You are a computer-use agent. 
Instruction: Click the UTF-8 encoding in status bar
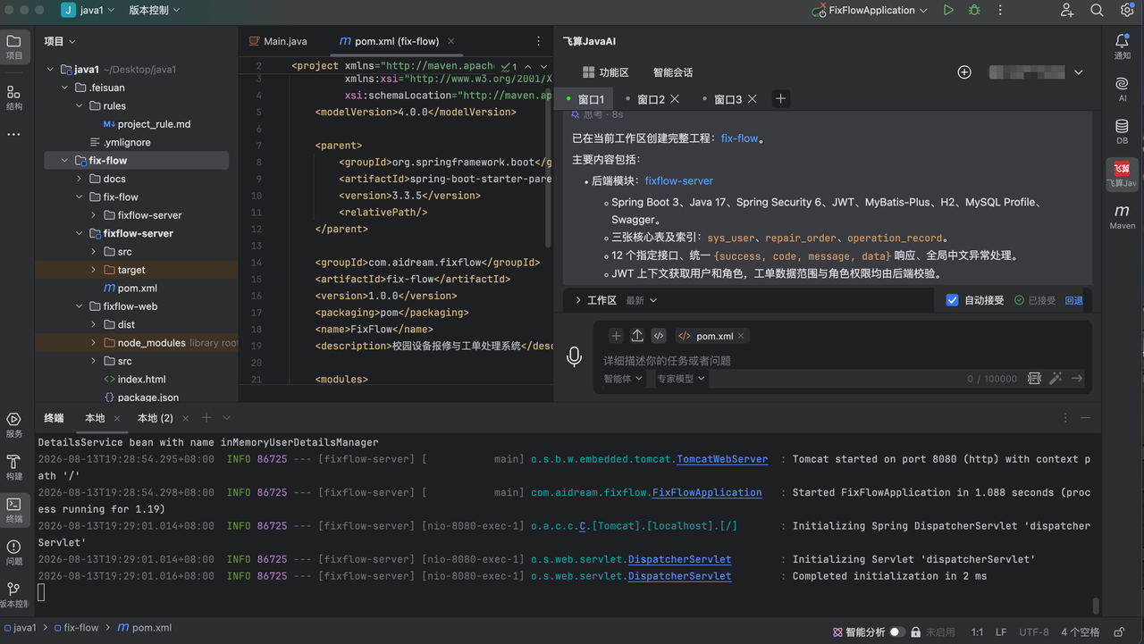[x=1034, y=631]
